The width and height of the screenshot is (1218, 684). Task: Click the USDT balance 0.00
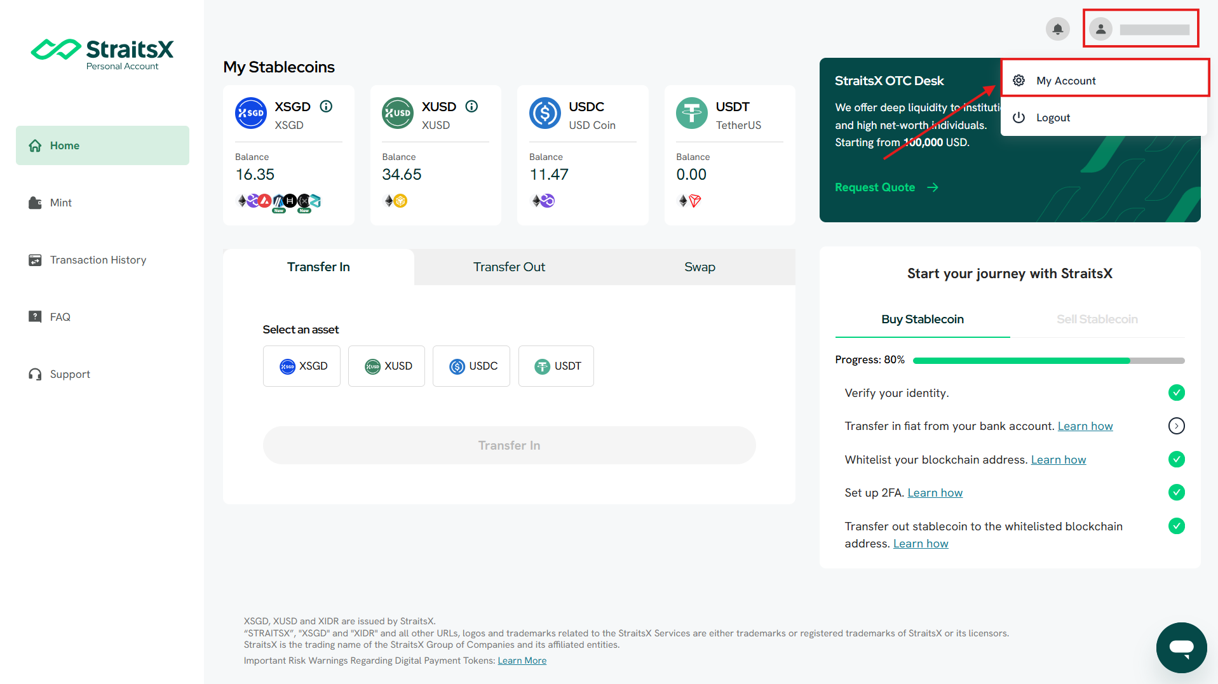coord(691,174)
